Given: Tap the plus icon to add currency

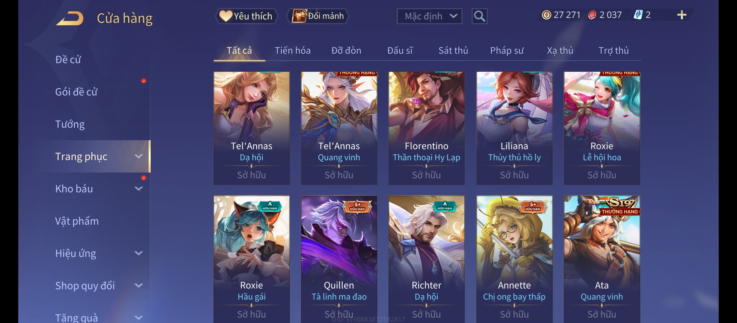Looking at the screenshot, I should 682,15.
